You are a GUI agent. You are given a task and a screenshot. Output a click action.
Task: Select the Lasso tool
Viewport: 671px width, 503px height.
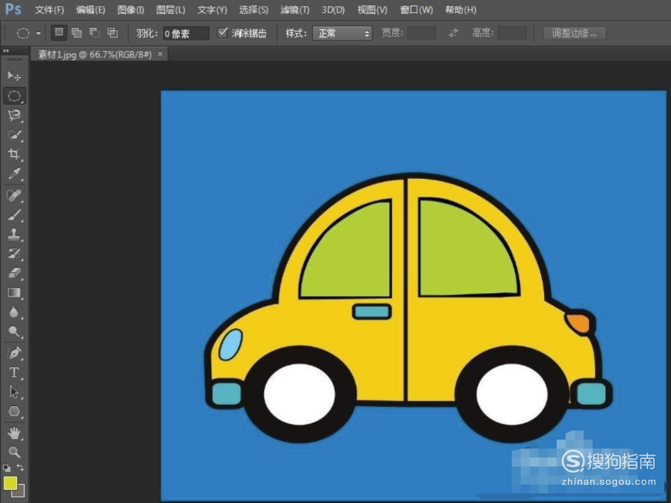pos(14,115)
